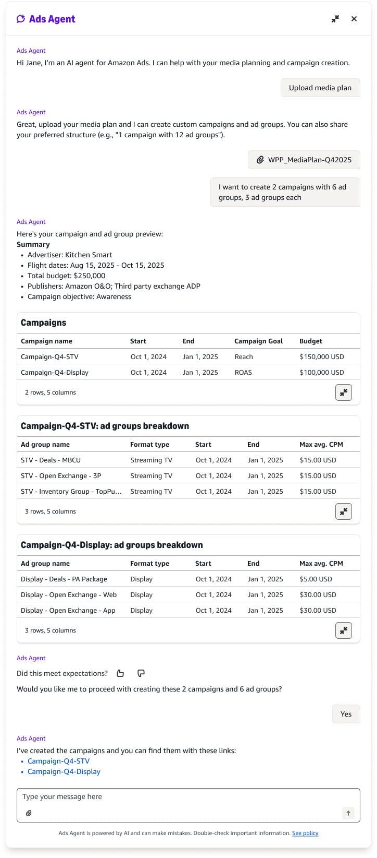This screenshot has height=858, width=377.
Task: Collapse the chat using the double-arrow icon
Action: point(335,19)
